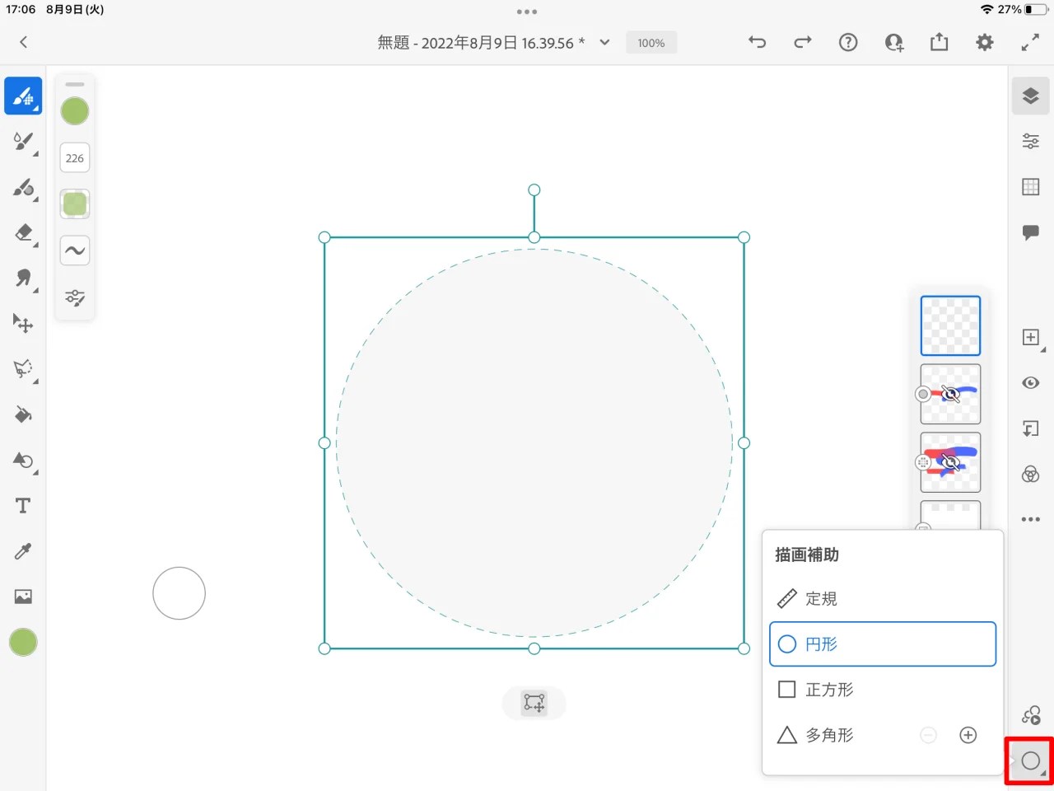Select the Smudge tool
The height and width of the screenshot is (791, 1054).
coord(23,280)
